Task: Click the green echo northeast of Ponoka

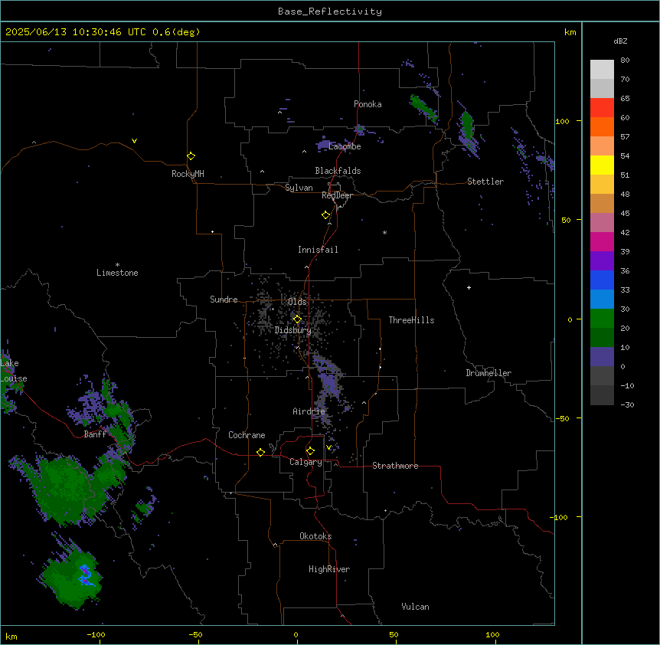Action: [423, 107]
